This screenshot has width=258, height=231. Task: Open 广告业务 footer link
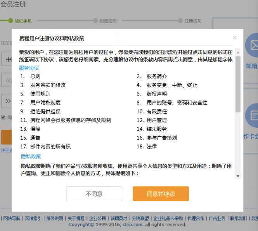pos(217,218)
